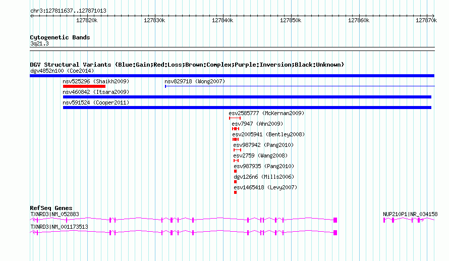
Task: Select the esv2585777 McKernan2009 red marker
Action: [x=235, y=118]
